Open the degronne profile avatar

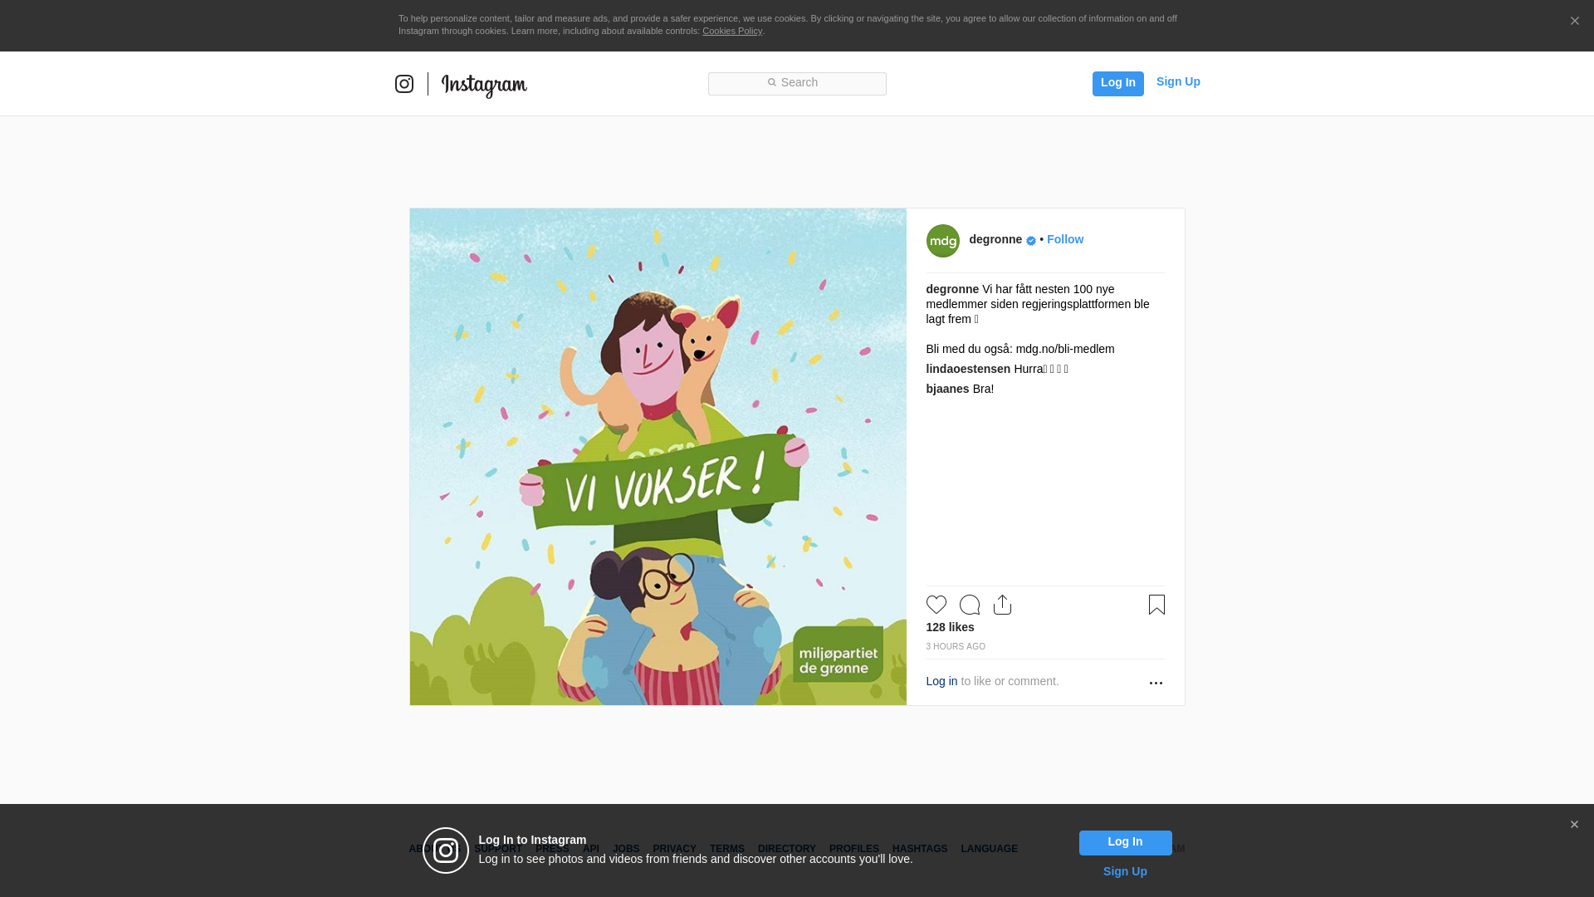tap(943, 241)
